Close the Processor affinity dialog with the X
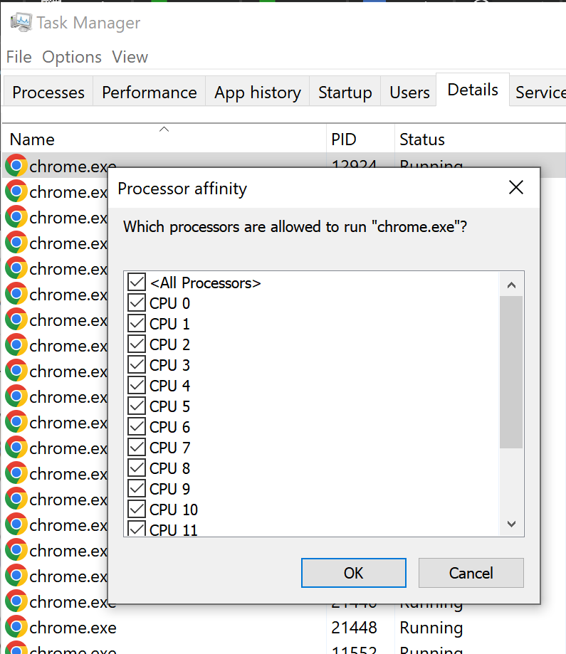This screenshot has height=654, width=566. [516, 188]
